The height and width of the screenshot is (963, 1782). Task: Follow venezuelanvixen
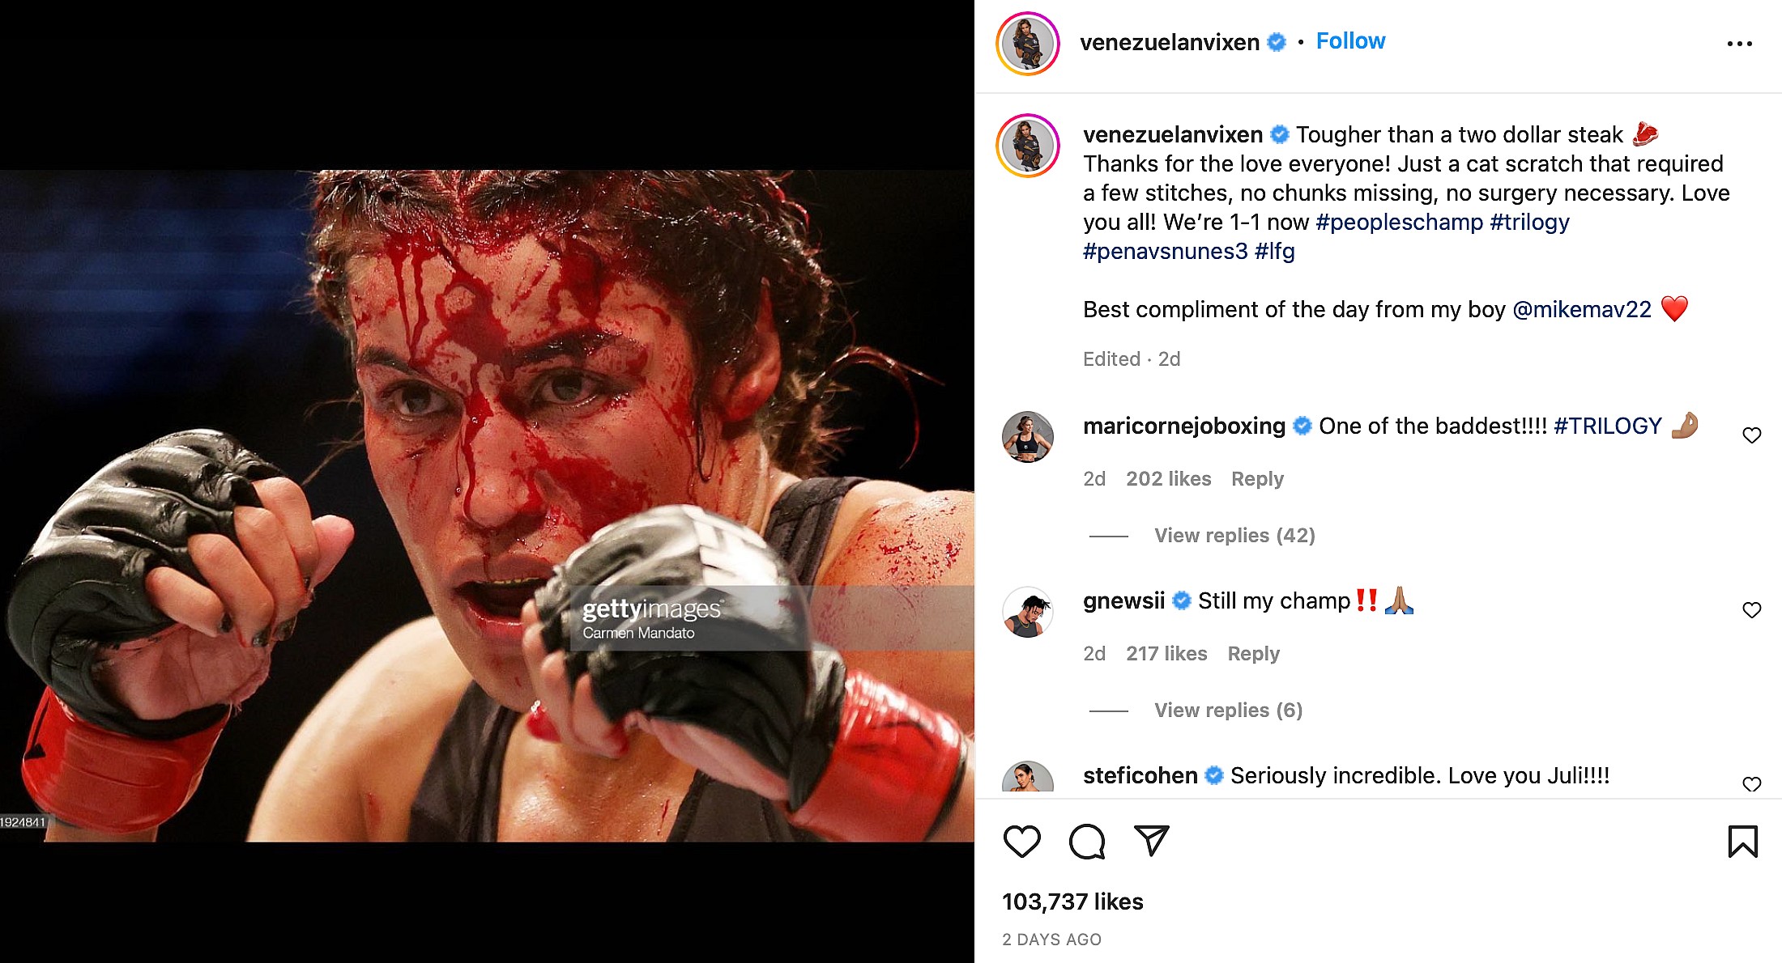(x=1350, y=41)
